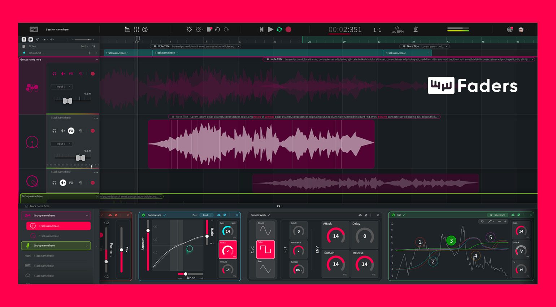Open the Downbeat dropdown
Viewport: 556px width, 307px height.
coord(36,53)
